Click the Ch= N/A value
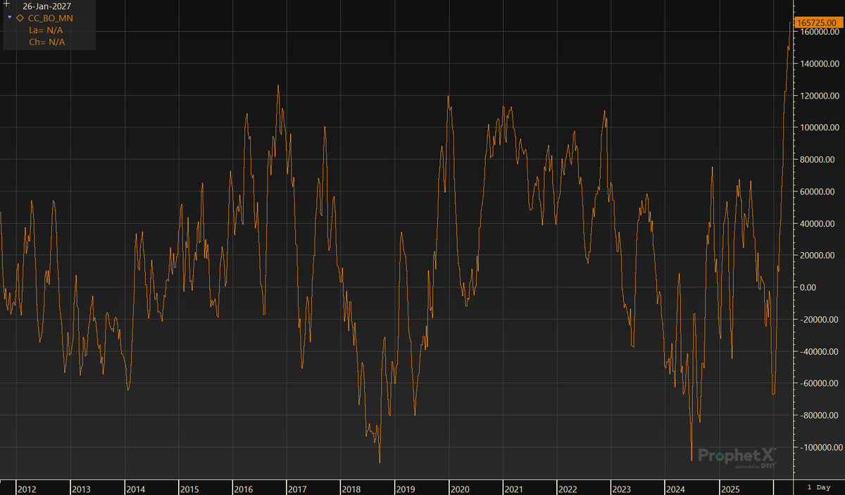Viewport: 845px width, 495px height. [x=46, y=42]
